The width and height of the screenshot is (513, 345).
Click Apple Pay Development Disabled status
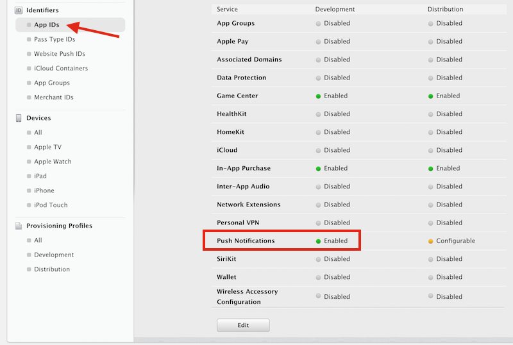coord(333,42)
